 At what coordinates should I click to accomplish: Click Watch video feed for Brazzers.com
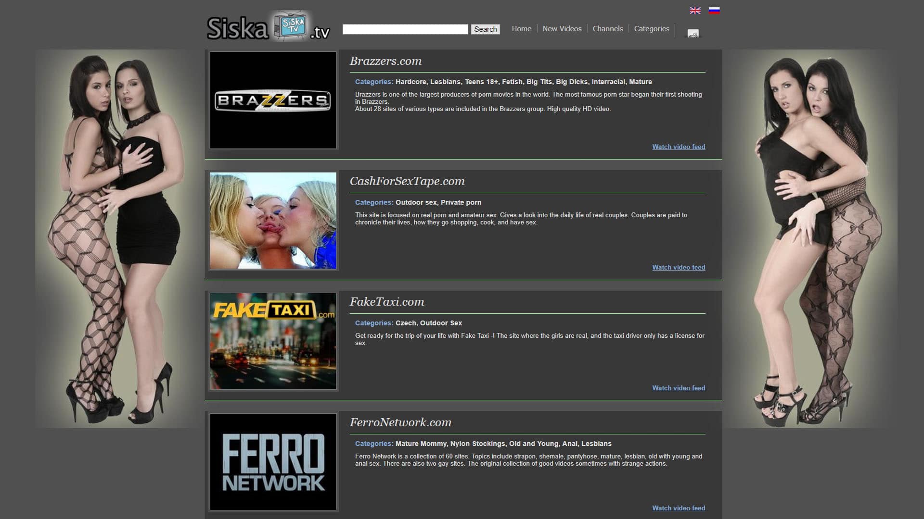click(679, 147)
